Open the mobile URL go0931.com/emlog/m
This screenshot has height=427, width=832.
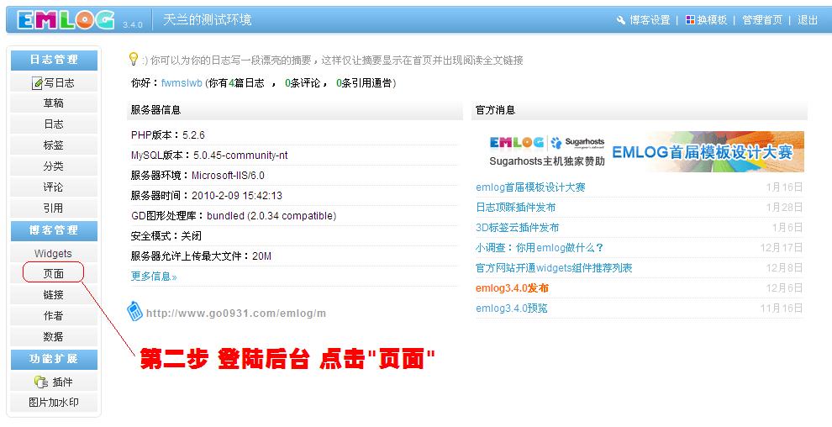236,314
